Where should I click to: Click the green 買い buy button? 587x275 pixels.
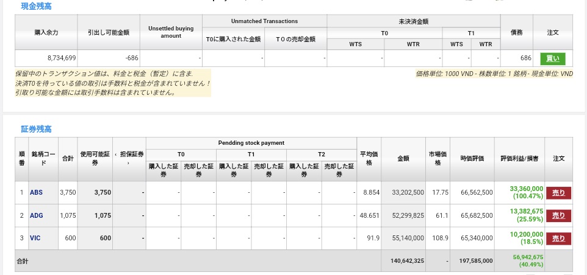coord(552,58)
